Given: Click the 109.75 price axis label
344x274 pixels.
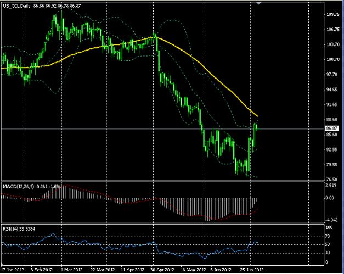Looking at the screenshot, I should [333, 14].
